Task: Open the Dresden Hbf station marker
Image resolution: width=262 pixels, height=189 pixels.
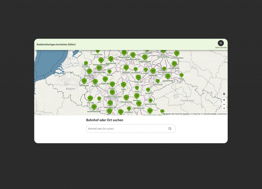Action: (x=168, y=76)
